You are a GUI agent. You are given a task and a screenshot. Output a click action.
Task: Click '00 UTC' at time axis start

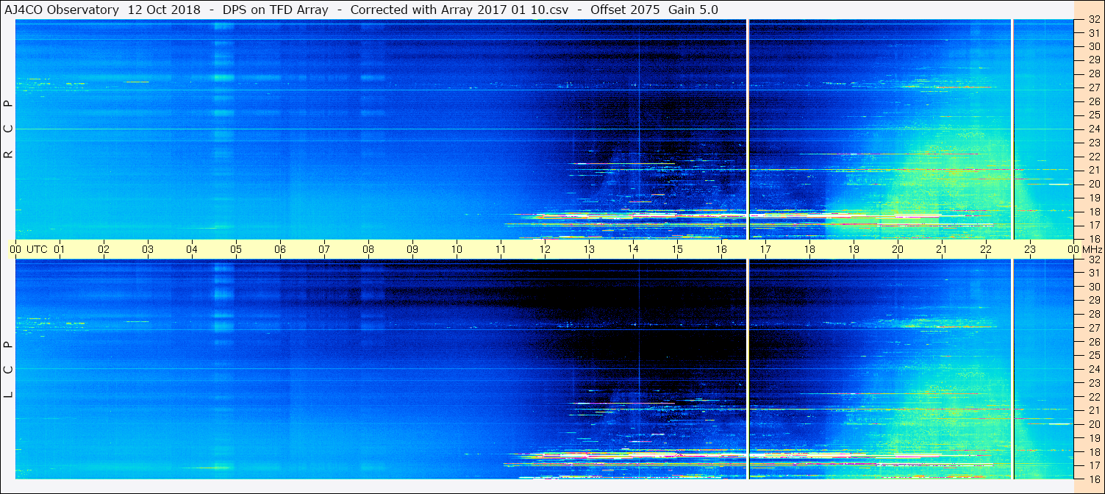point(28,249)
